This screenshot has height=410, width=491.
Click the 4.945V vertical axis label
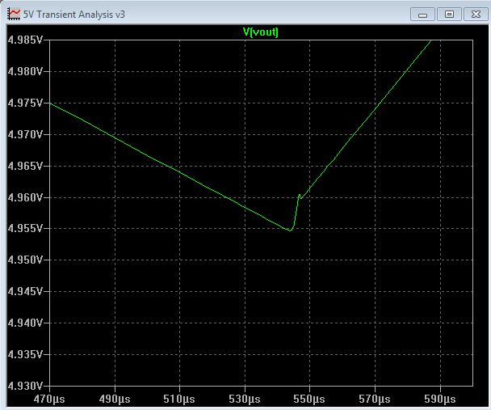pyautogui.click(x=25, y=291)
